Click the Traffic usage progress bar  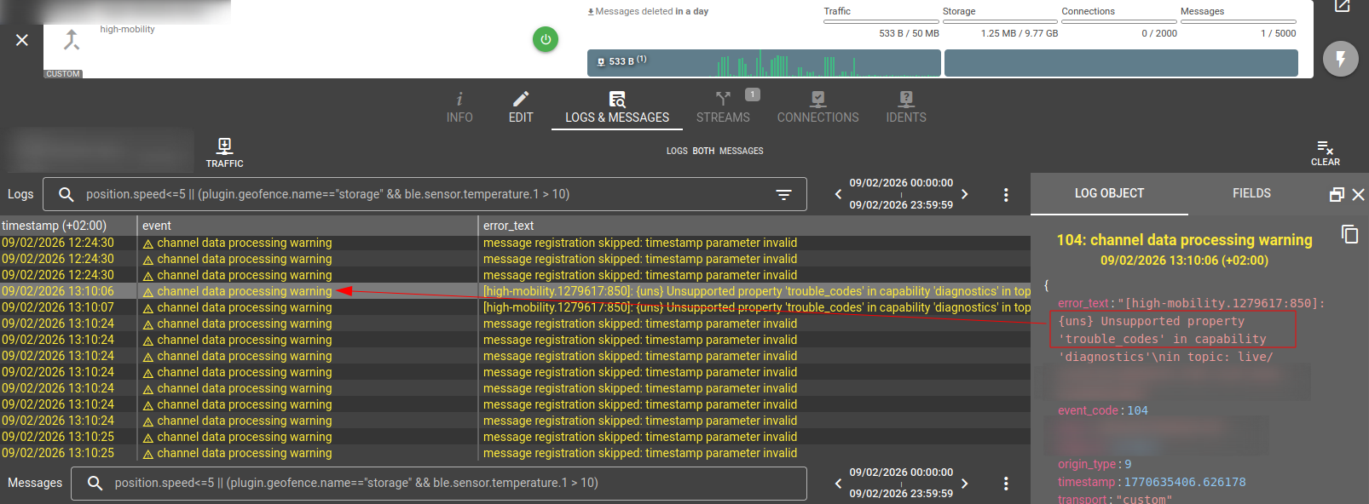click(x=881, y=21)
